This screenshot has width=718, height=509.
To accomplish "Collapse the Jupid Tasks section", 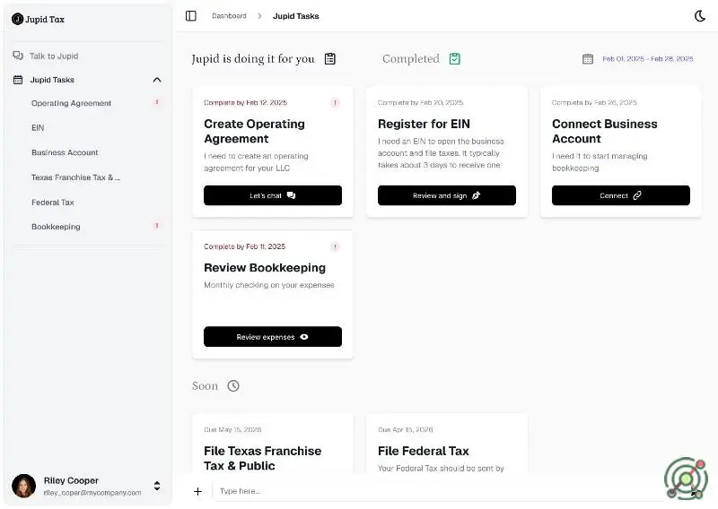I will [157, 80].
